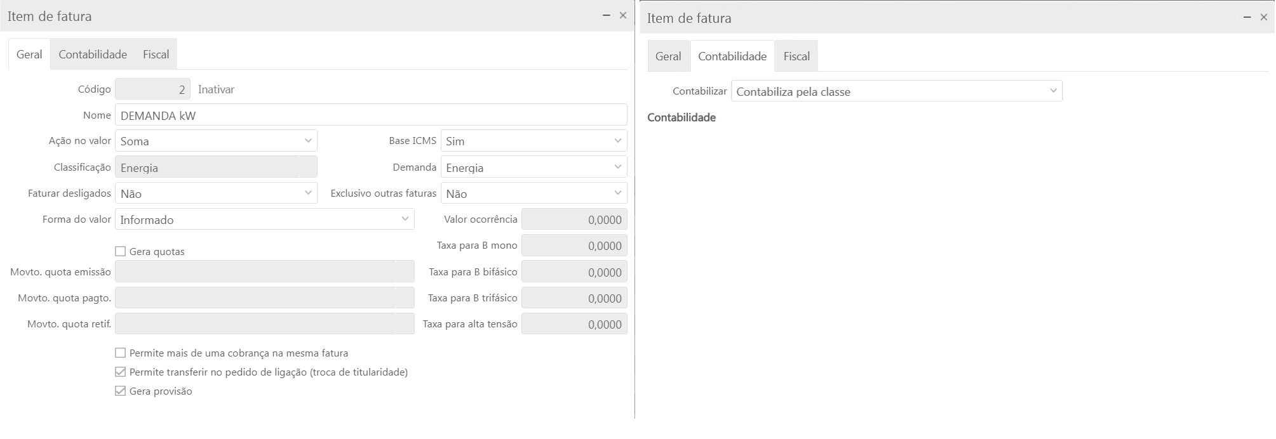This screenshot has height=439, width=1276.
Task: Open the Ação no valor dropdown
Action: pos(216,141)
